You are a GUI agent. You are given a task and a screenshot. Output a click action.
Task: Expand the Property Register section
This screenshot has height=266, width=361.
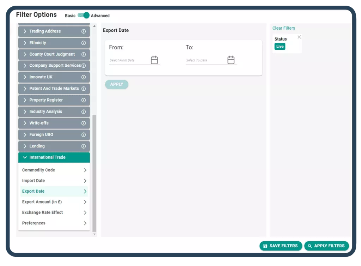[x=54, y=100]
